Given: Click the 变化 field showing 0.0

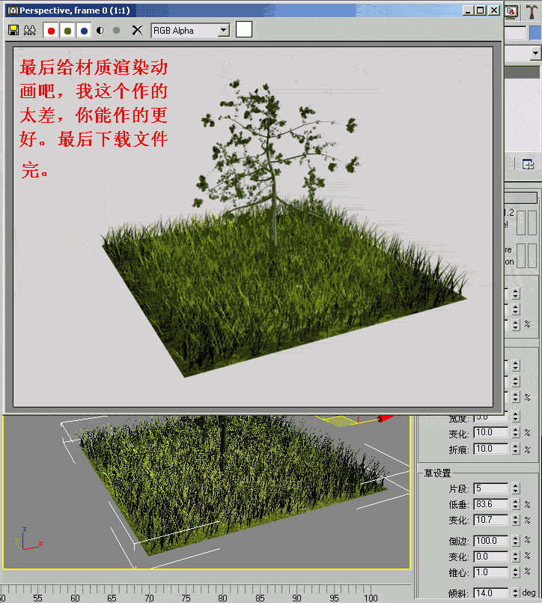Looking at the screenshot, I should [x=491, y=557].
